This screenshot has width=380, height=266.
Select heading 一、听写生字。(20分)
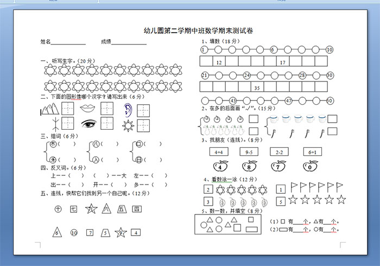(x=68, y=61)
